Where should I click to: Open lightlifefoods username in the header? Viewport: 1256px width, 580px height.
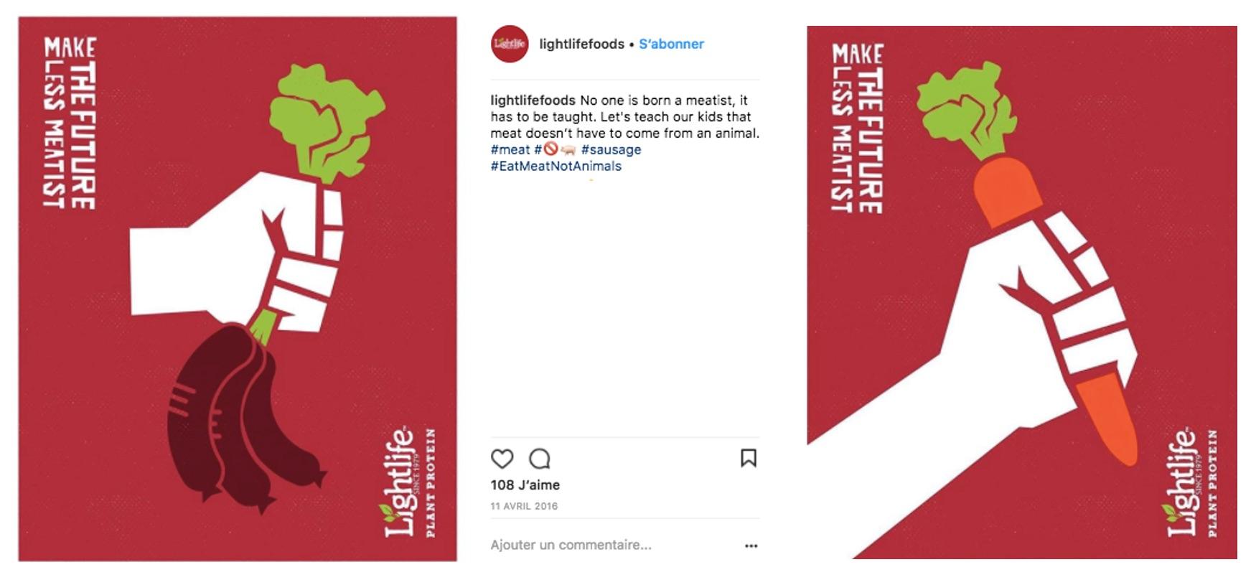581,44
